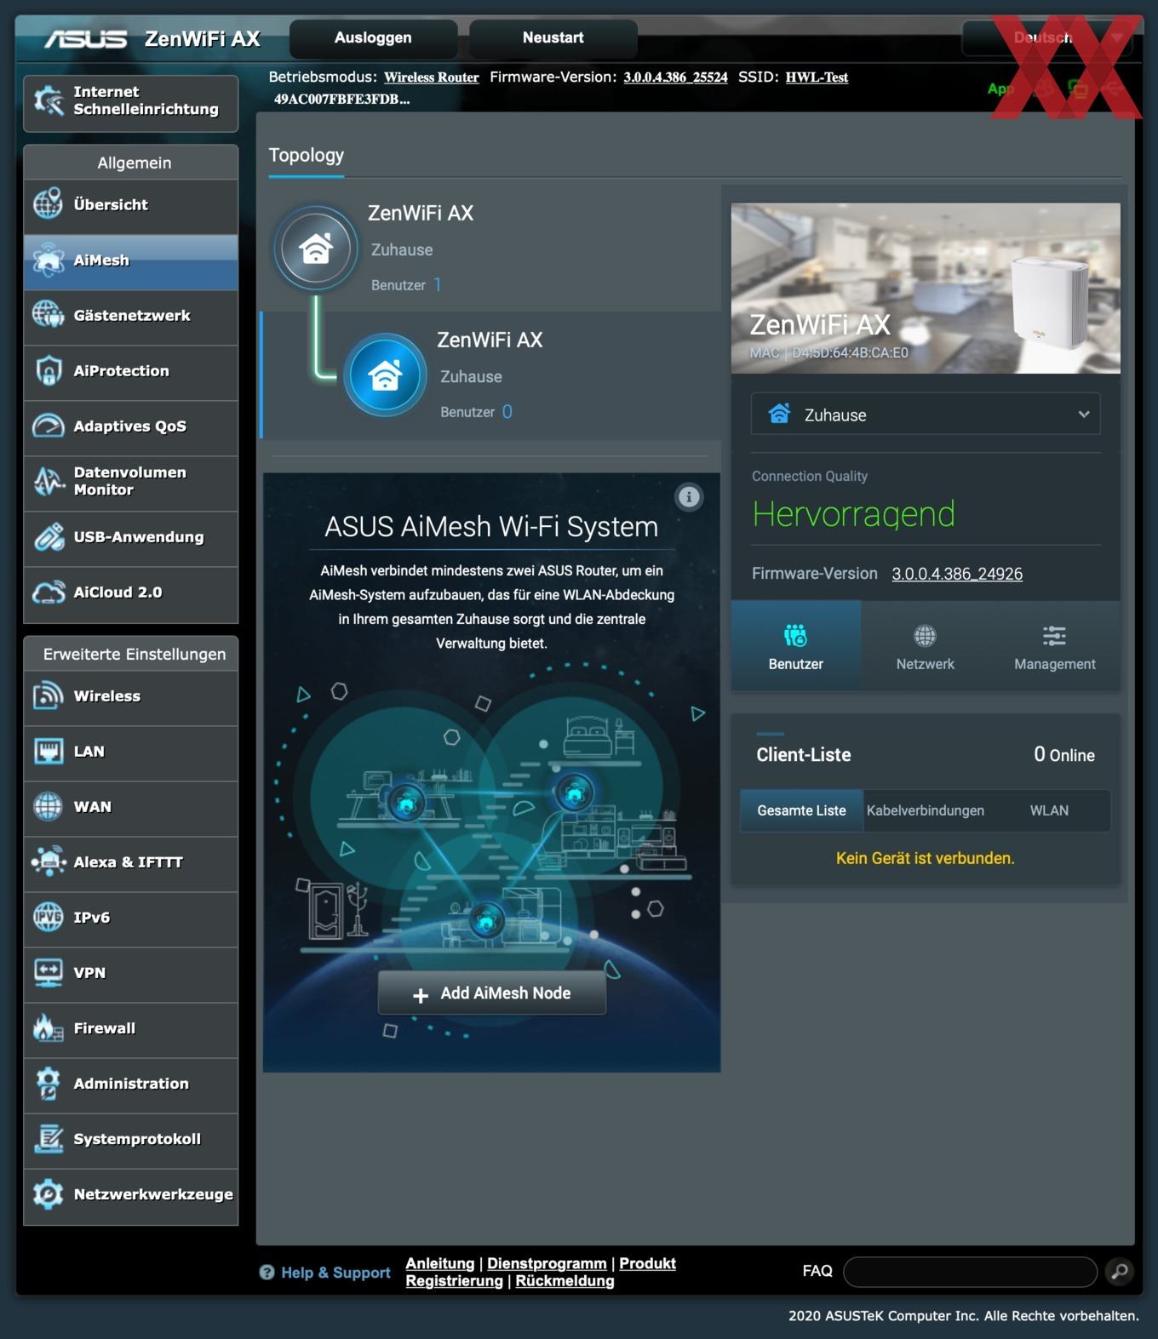This screenshot has width=1158, height=1339.
Task: Click the USB-Anwendung icon
Action: [x=48, y=536]
